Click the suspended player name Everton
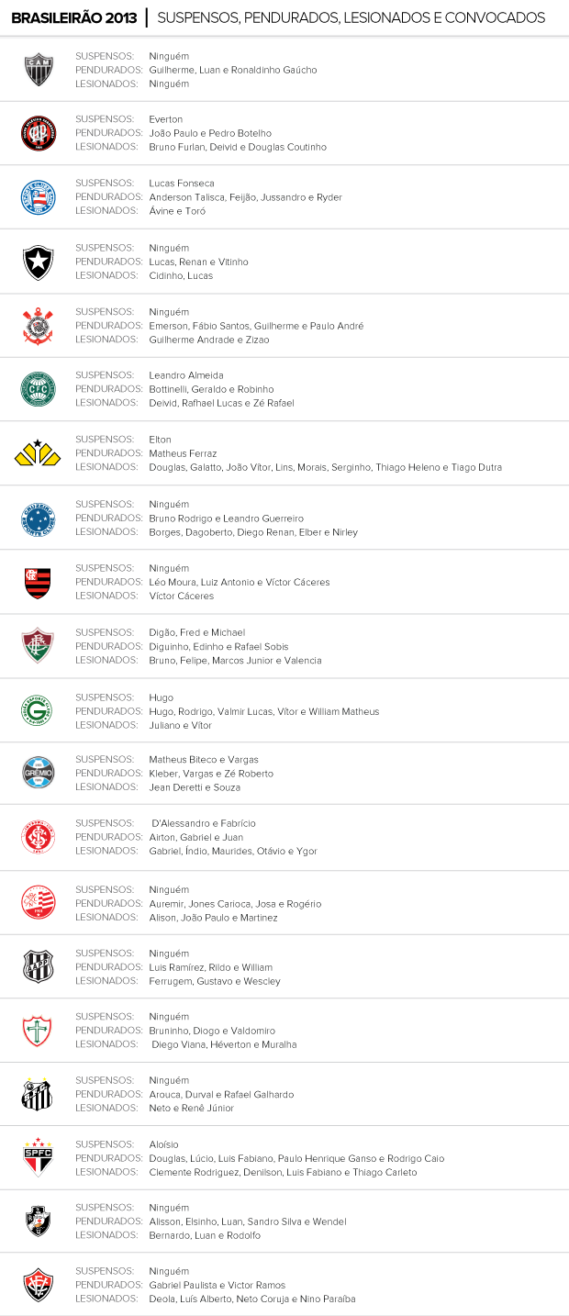The height and width of the screenshot is (1316, 569). [166, 119]
